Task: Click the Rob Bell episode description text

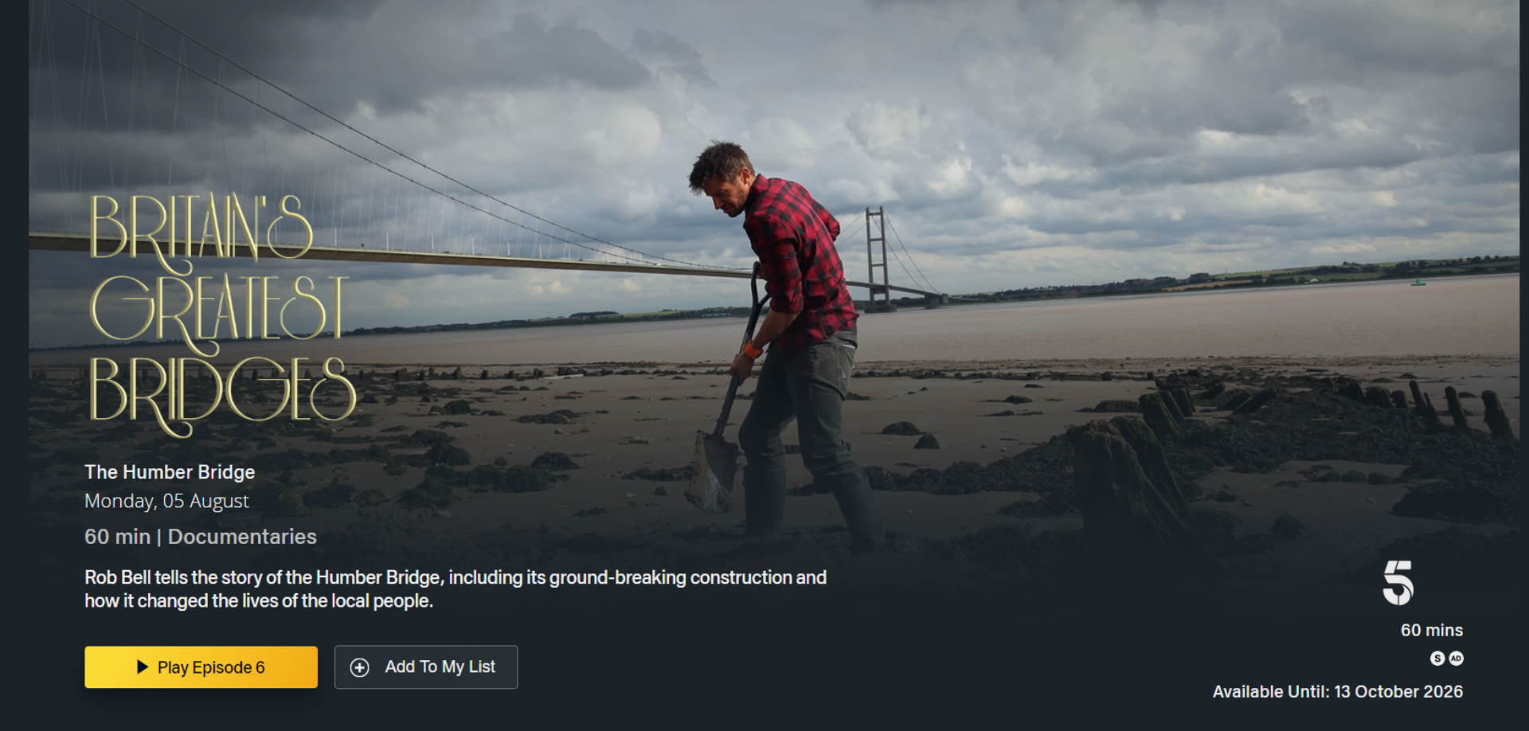Action: [456, 588]
